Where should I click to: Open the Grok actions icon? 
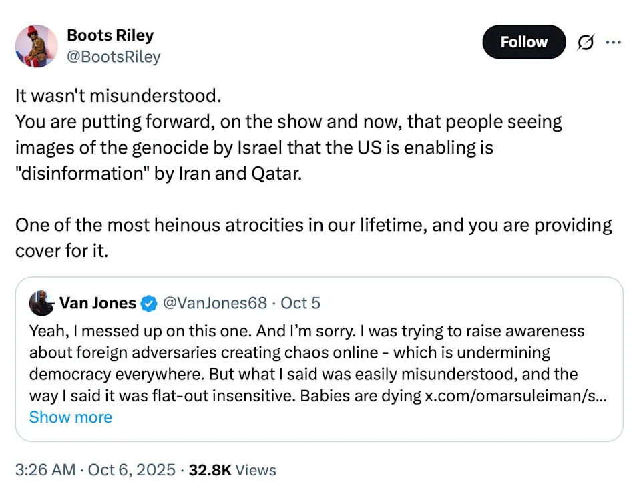coord(584,42)
